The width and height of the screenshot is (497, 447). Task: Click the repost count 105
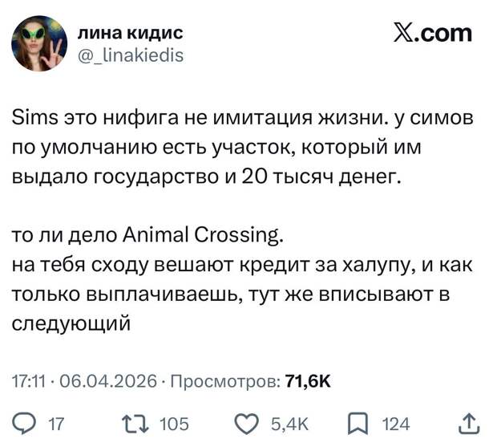pos(174,424)
